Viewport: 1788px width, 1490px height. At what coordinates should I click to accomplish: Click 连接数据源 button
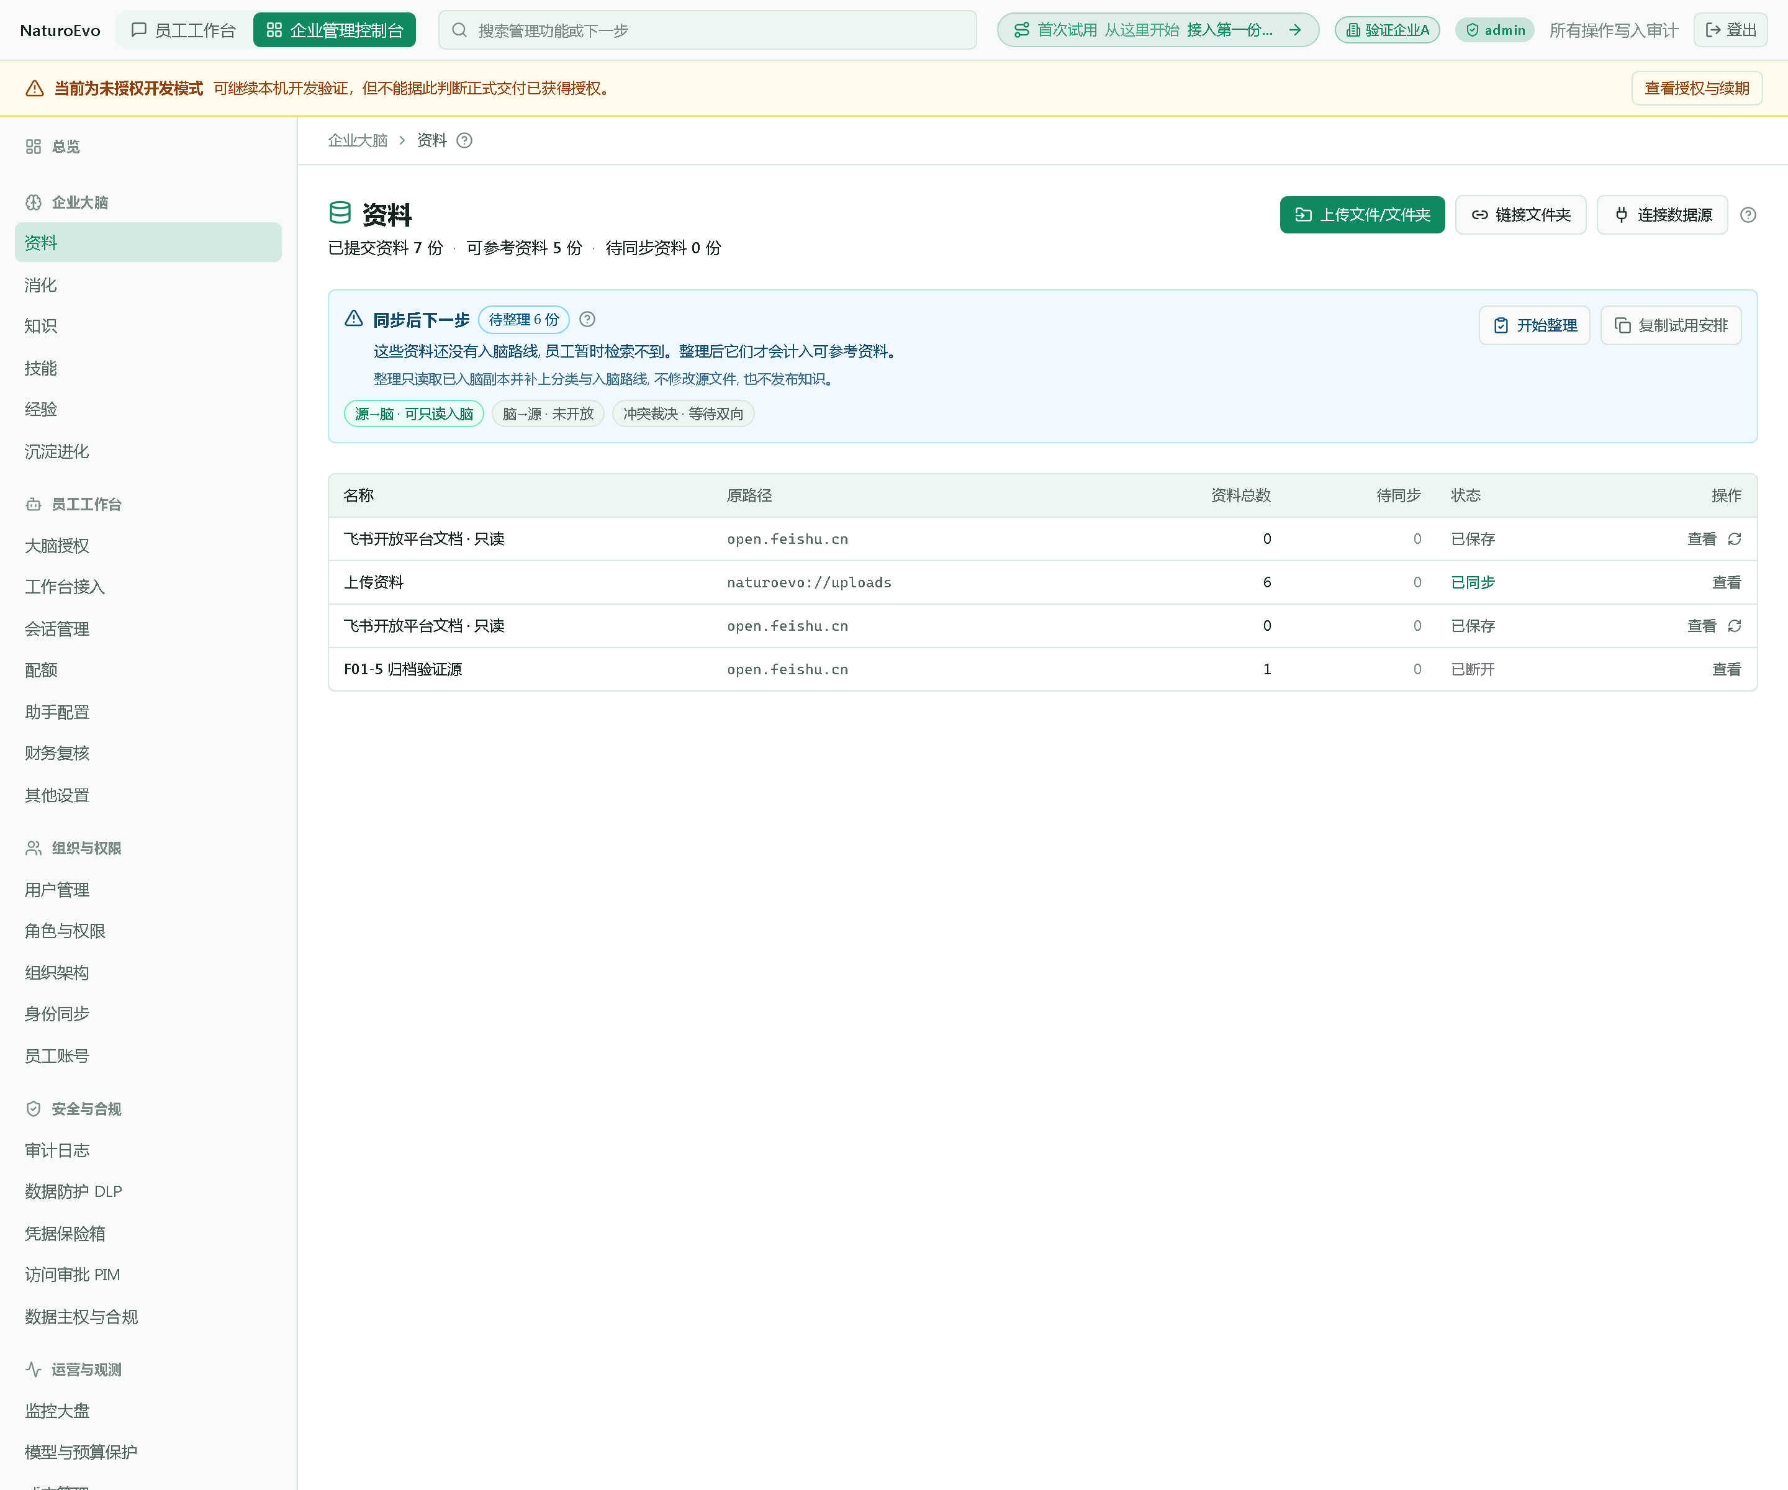coord(1662,215)
